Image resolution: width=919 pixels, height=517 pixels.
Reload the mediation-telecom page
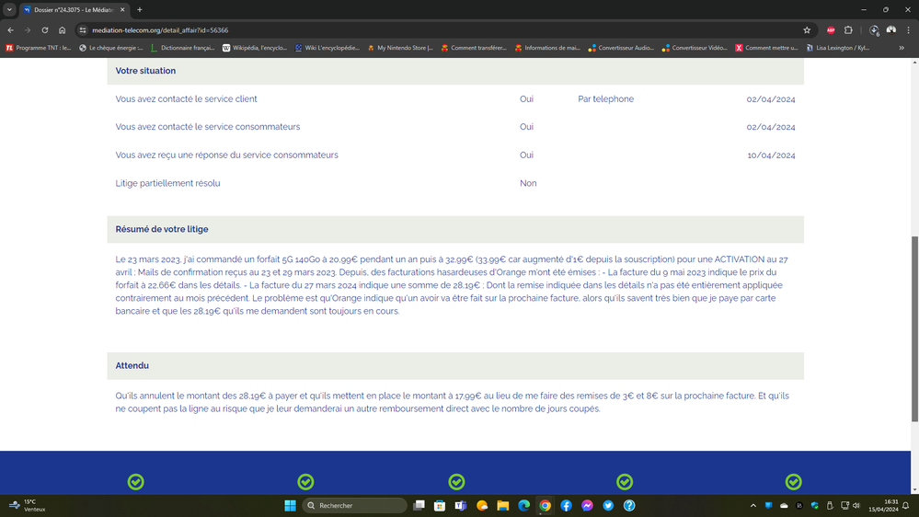pyautogui.click(x=44, y=29)
